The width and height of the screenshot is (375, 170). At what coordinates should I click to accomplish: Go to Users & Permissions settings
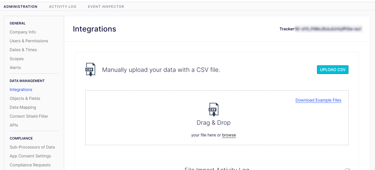pyautogui.click(x=29, y=41)
